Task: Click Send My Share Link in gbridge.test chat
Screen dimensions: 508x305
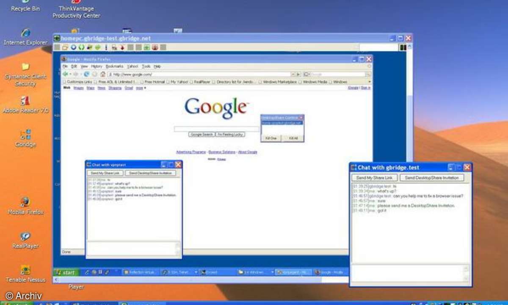Action: [375, 178]
